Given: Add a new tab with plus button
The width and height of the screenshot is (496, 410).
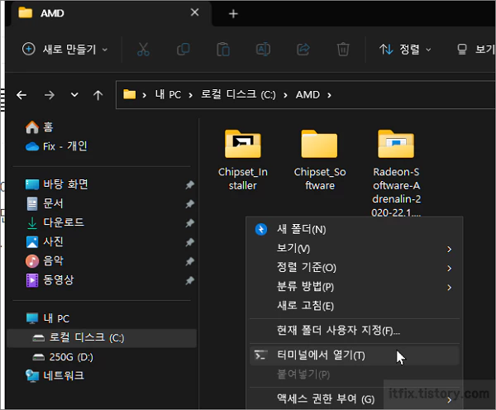Looking at the screenshot, I should 233,13.
